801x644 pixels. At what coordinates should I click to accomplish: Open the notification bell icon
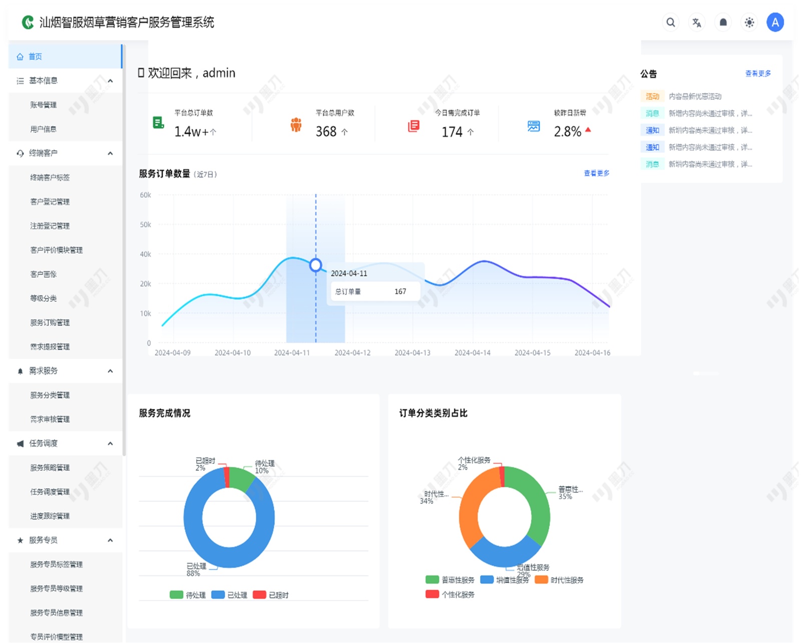[723, 23]
